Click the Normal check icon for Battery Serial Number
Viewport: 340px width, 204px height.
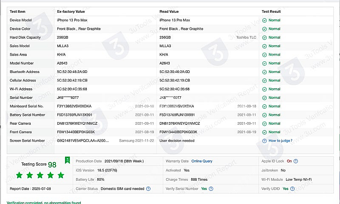pyautogui.click(x=264, y=115)
